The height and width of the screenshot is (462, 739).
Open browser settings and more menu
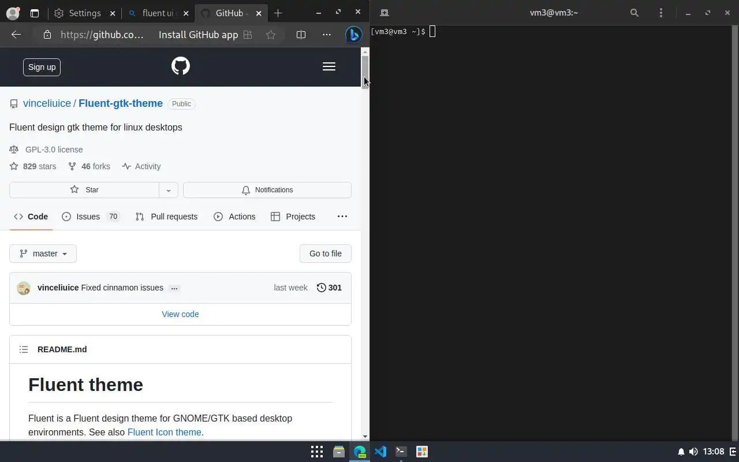327,35
